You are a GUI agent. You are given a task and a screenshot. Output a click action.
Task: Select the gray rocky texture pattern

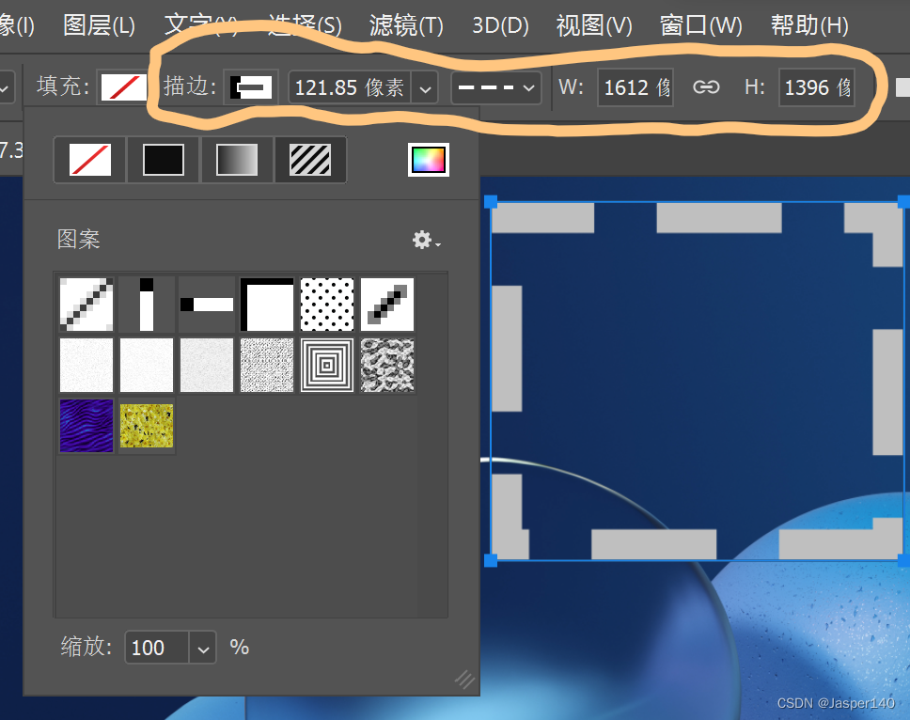point(387,365)
